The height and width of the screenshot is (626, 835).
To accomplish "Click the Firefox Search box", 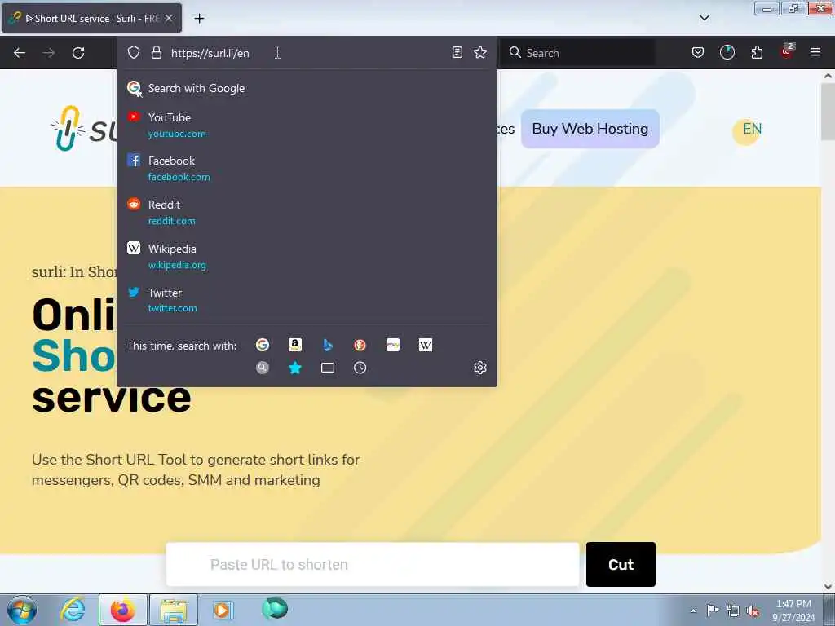I will click(579, 53).
